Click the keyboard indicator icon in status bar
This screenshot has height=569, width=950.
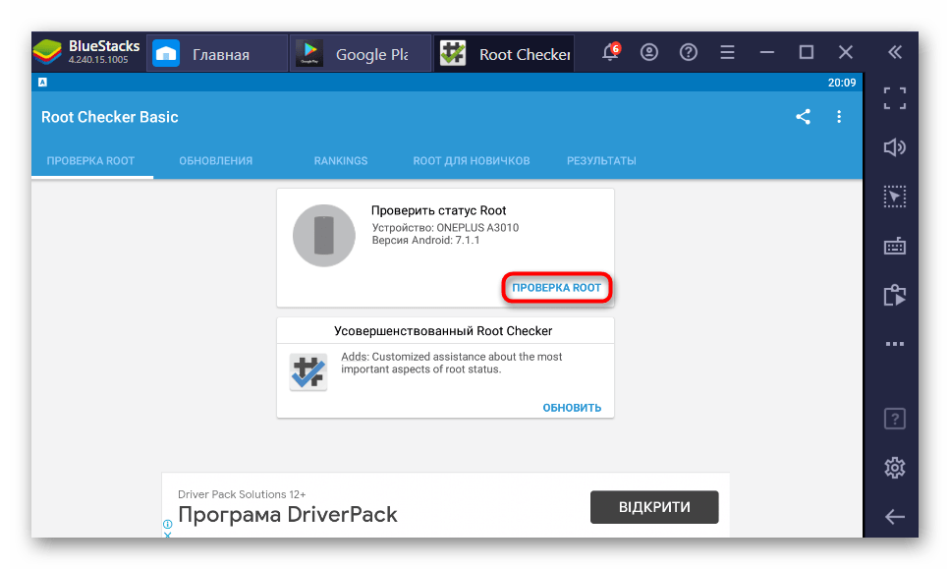pos(42,83)
